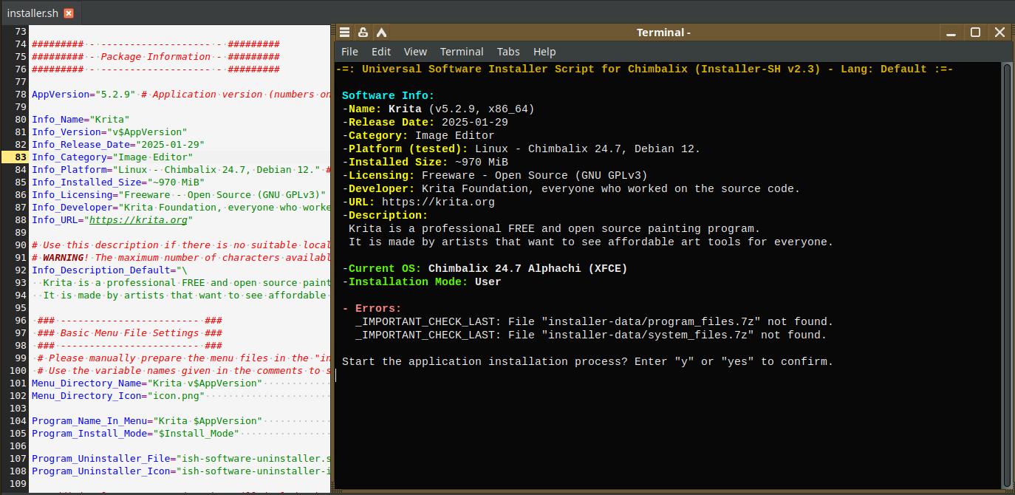Image resolution: width=1015 pixels, height=495 pixels.
Task: Open the Edit menu in Terminal
Action: (x=381, y=52)
